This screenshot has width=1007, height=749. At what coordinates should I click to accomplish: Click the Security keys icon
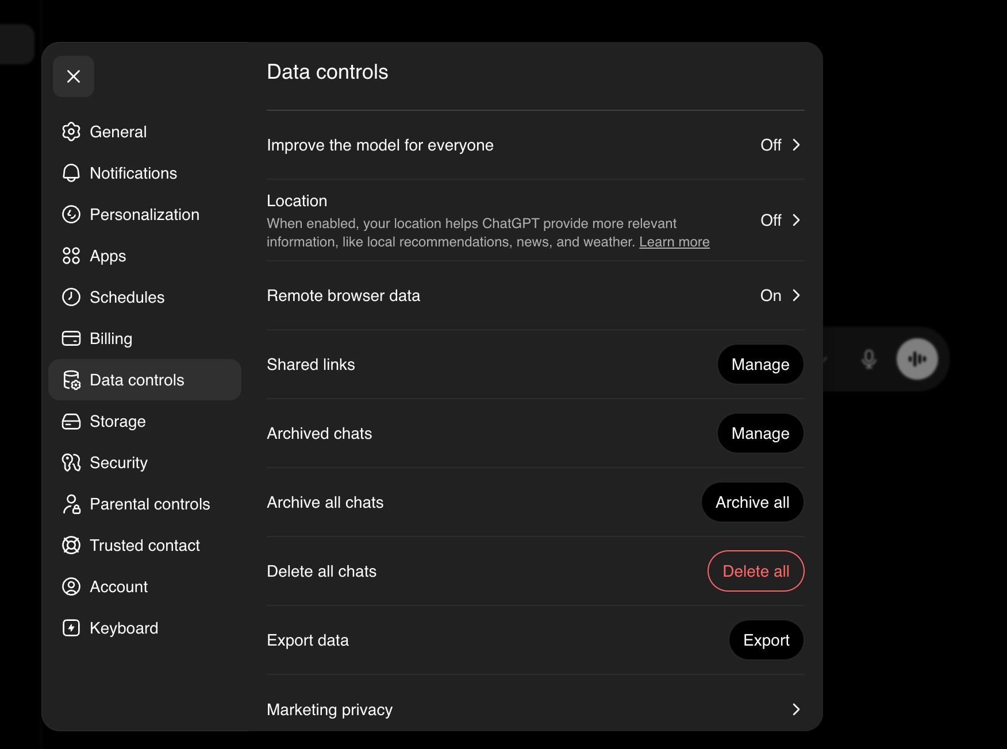71,462
